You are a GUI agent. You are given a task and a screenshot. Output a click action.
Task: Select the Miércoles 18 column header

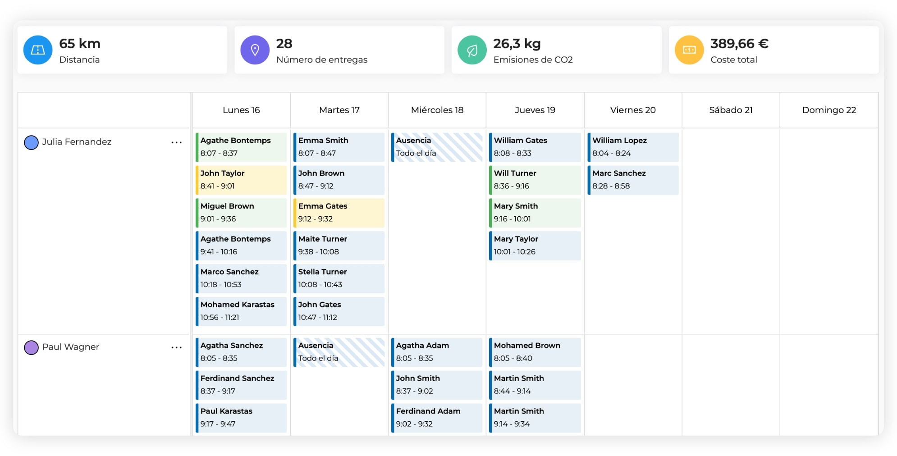[x=437, y=110]
